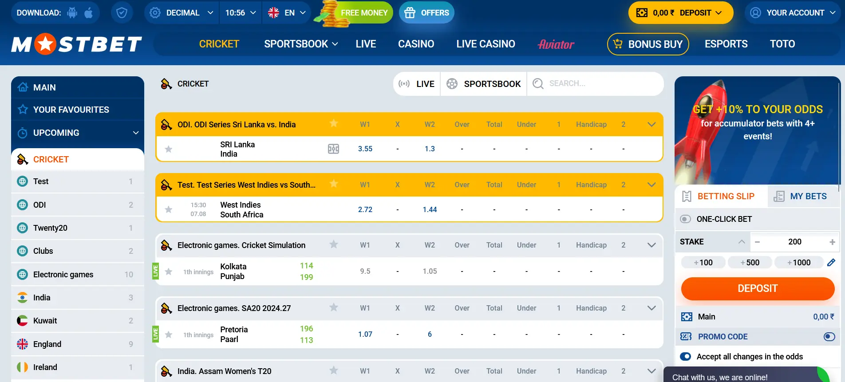Open the Your Account dropdown

tap(793, 13)
